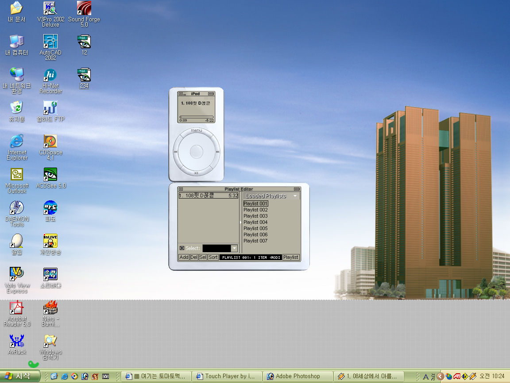Click the play/pause button on iPod wheel

coord(196,173)
